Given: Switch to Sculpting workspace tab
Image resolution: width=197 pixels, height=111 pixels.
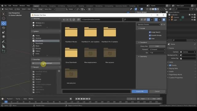Looking at the screenshot, I should (52, 6).
